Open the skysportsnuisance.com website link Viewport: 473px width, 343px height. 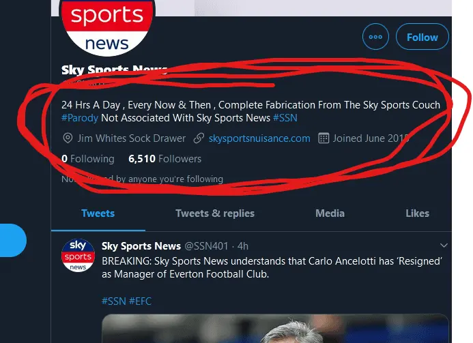(x=259, y=138)
